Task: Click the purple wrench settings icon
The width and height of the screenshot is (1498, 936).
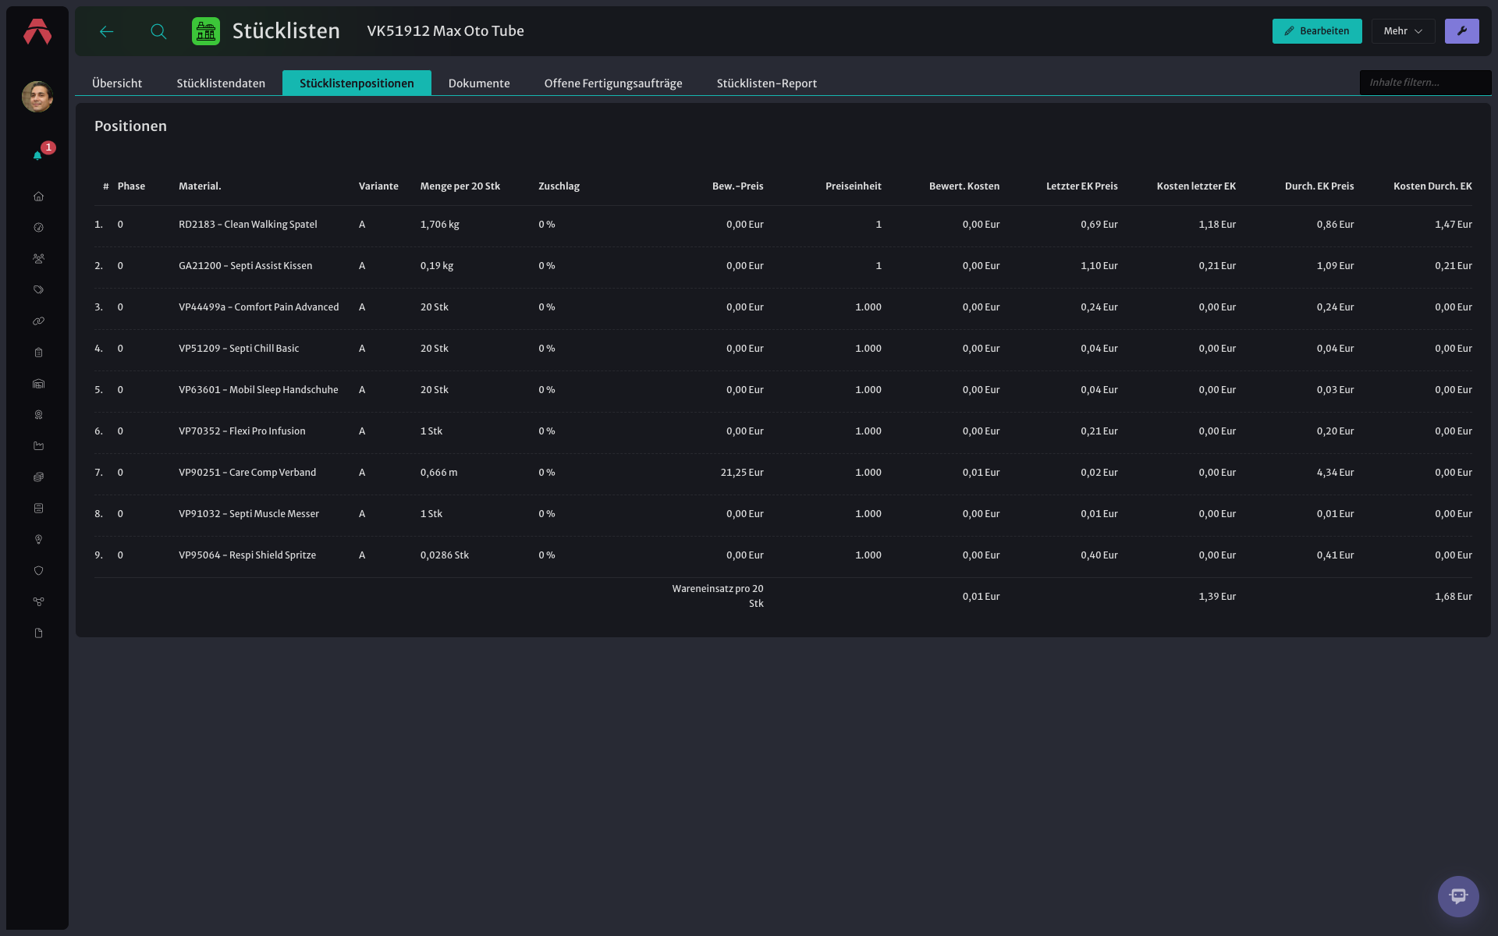Action: [x=1461, y=31]
